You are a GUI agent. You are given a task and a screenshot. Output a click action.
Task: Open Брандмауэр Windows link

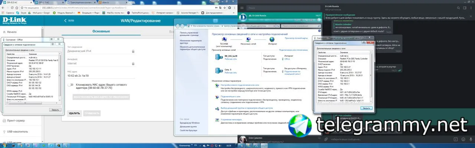pyautogui.click(x=190, y=122)
